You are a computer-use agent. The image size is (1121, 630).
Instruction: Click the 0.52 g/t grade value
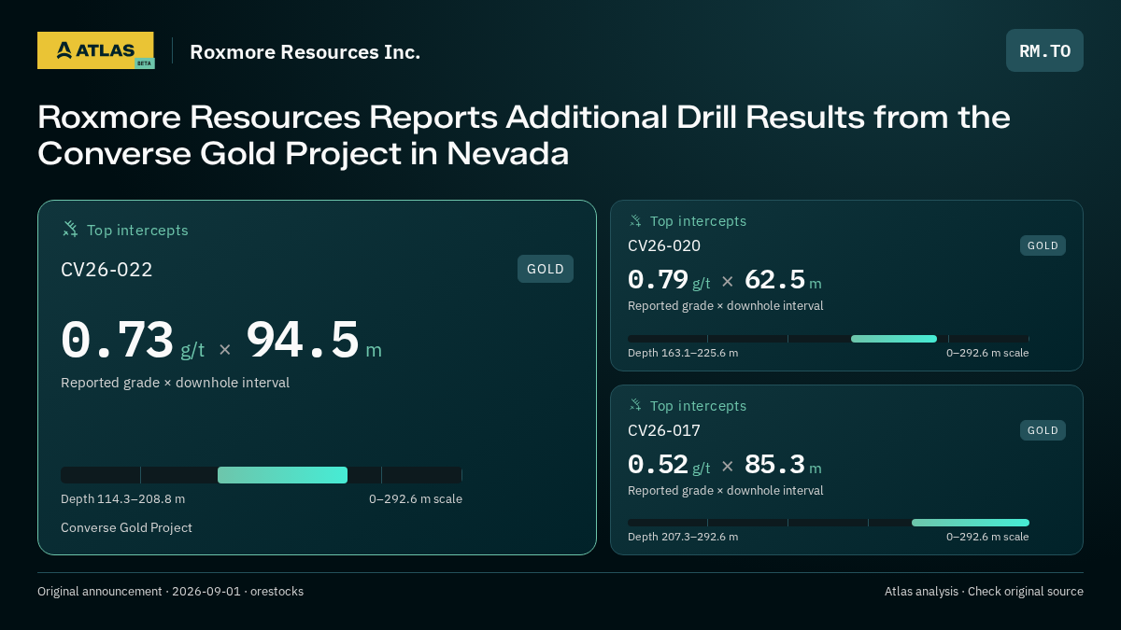(669, 464)
